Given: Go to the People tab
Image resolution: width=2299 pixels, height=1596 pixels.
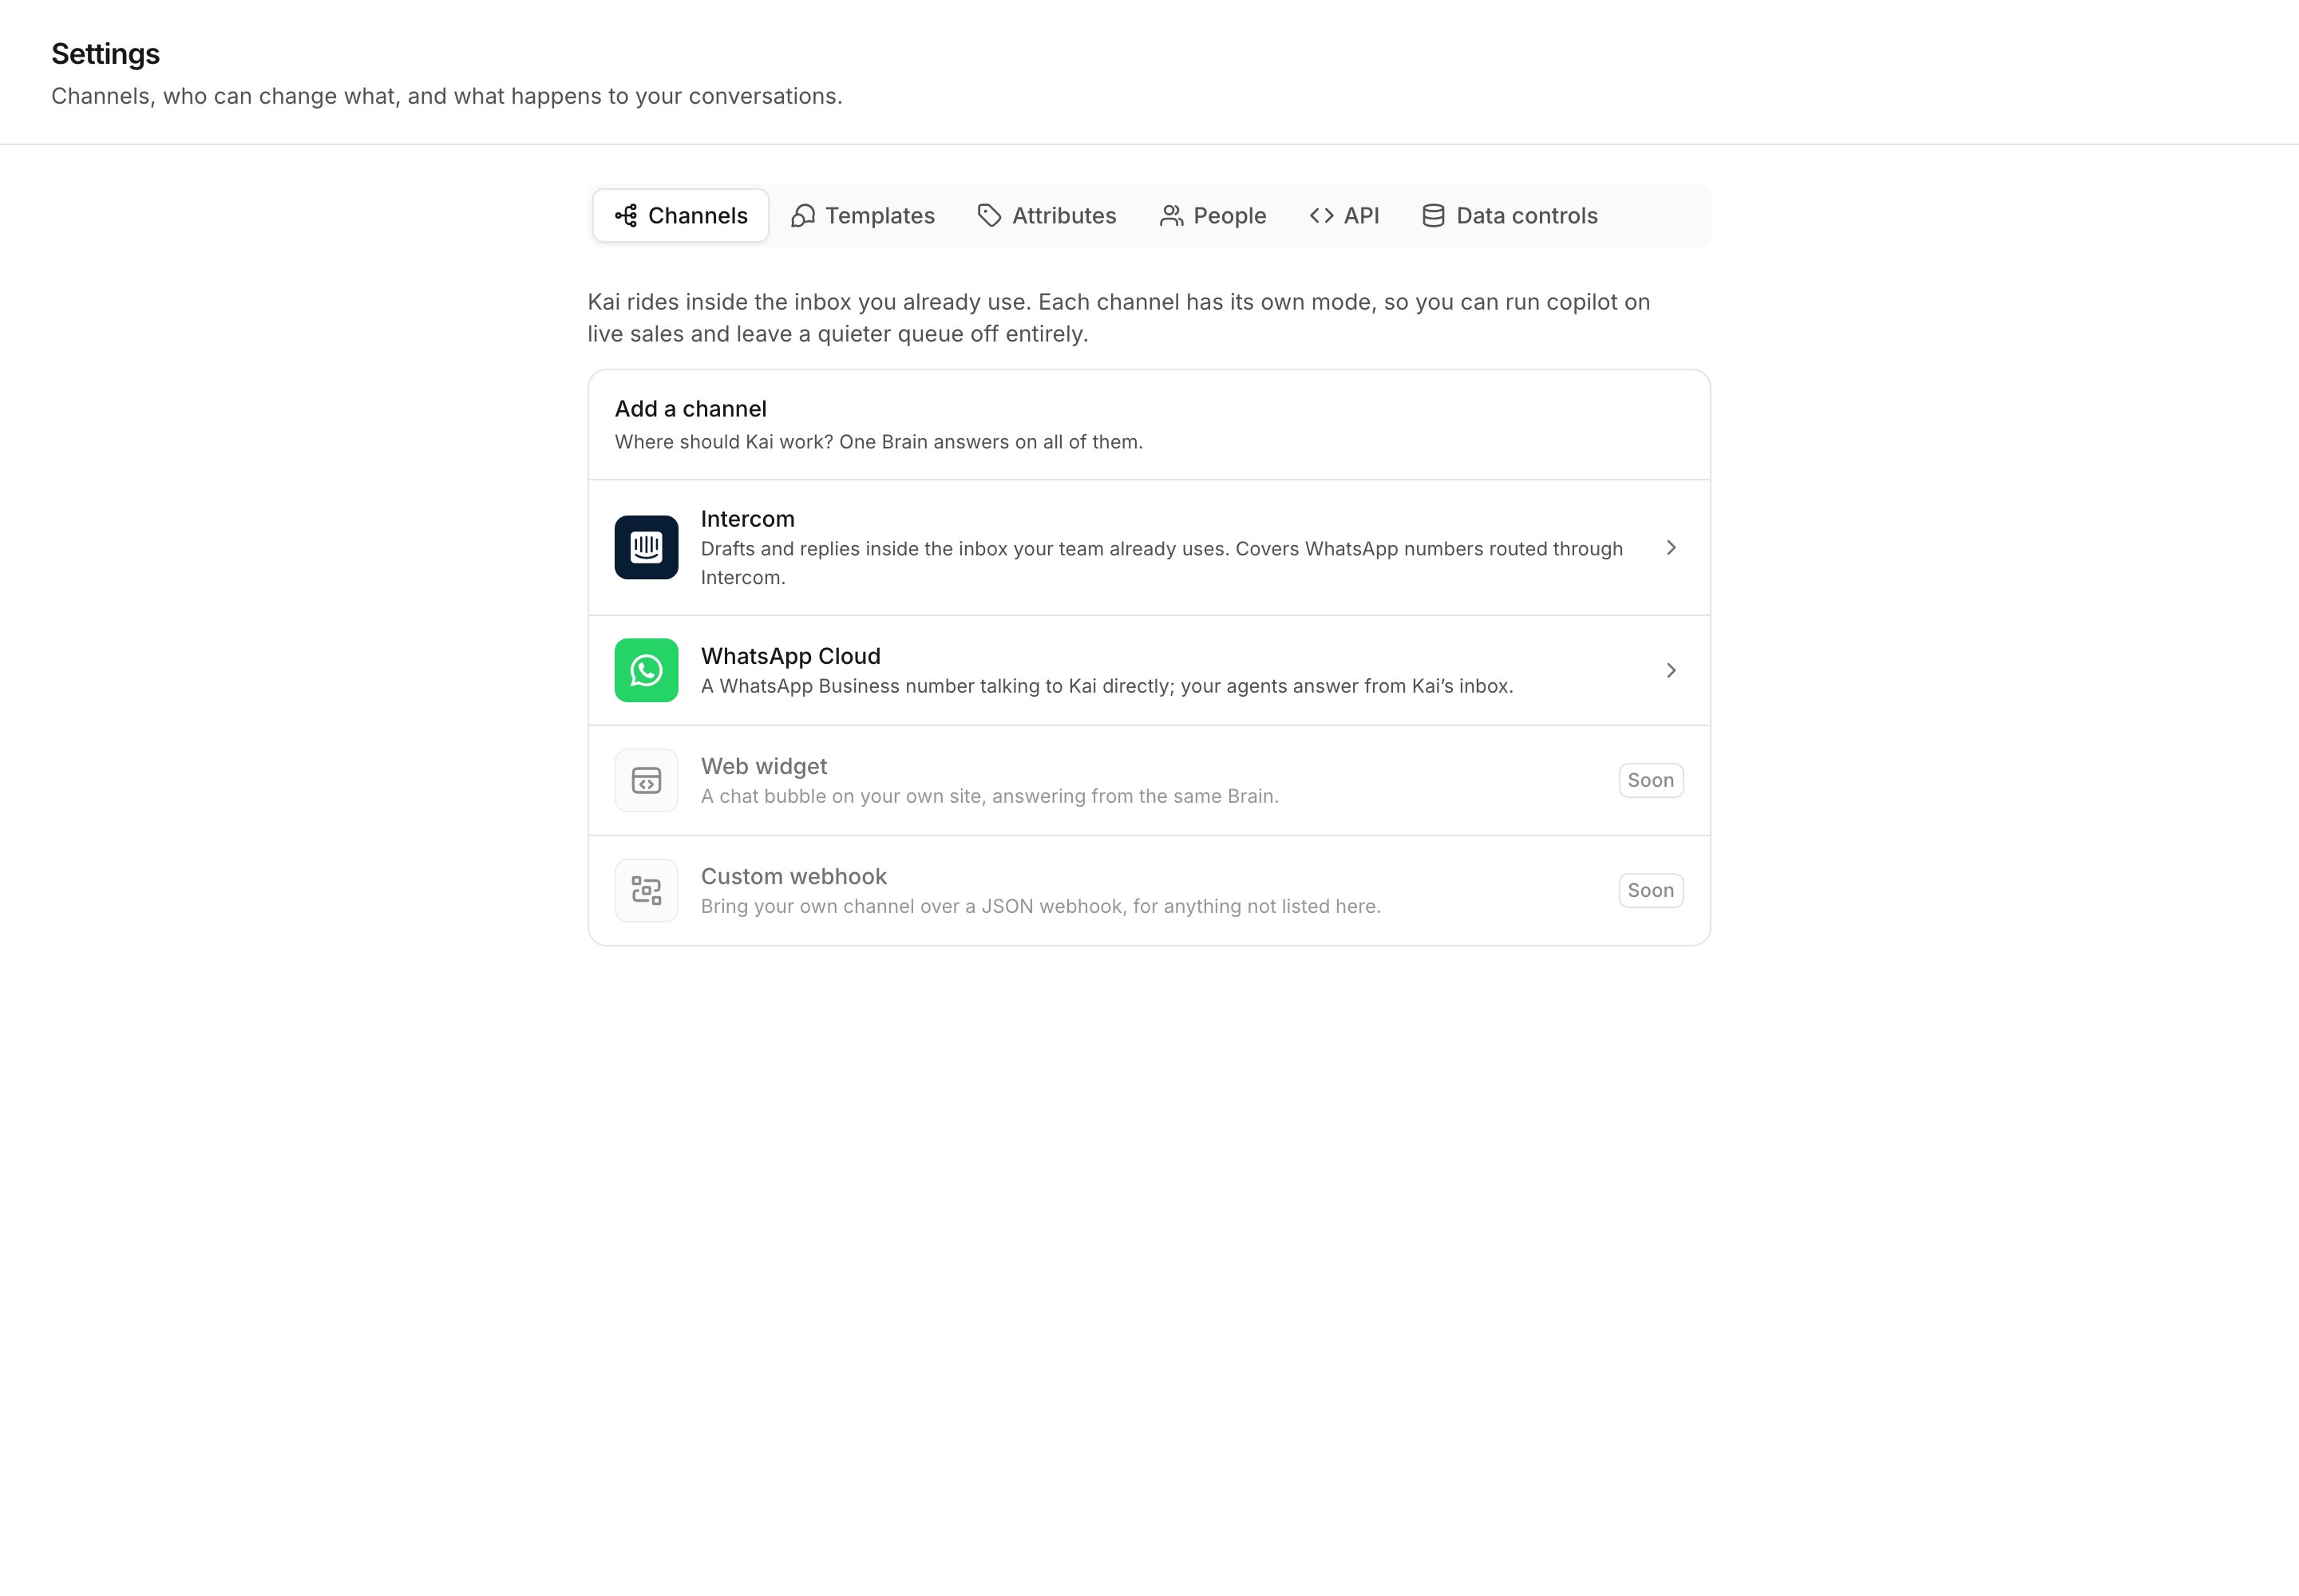Looking at the screenshot, I should [1213, 215].
